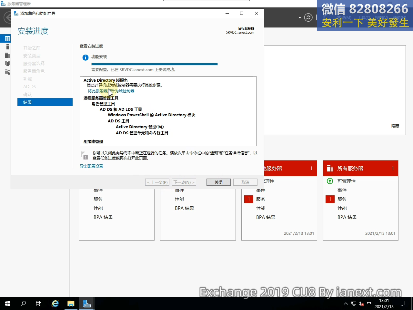Select 远程服务器管理工具 in results list

click(x=101, y=98)
